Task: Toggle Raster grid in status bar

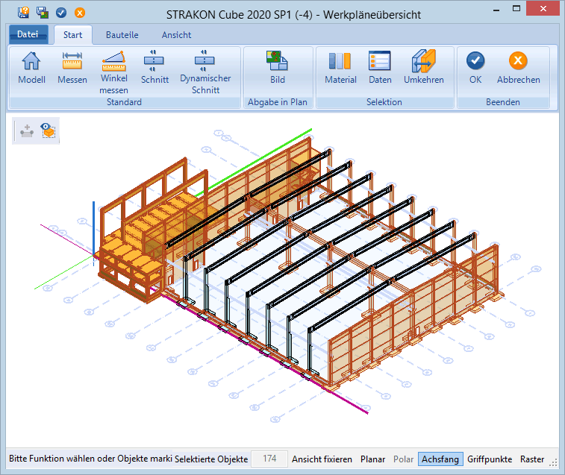Action: pyautogui.click(x=532, y=459)
